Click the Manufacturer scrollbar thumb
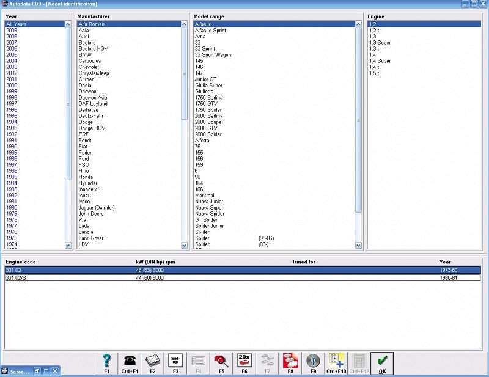489x377 pixels. (x=185, y=74)
